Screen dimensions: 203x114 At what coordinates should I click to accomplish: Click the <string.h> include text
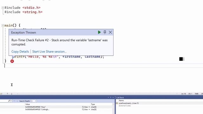(32, 12)
